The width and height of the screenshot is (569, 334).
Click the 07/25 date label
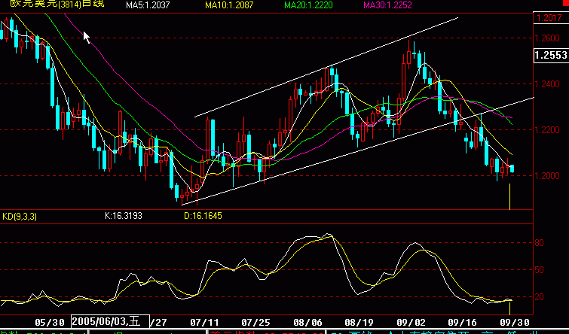coord(256,322)
